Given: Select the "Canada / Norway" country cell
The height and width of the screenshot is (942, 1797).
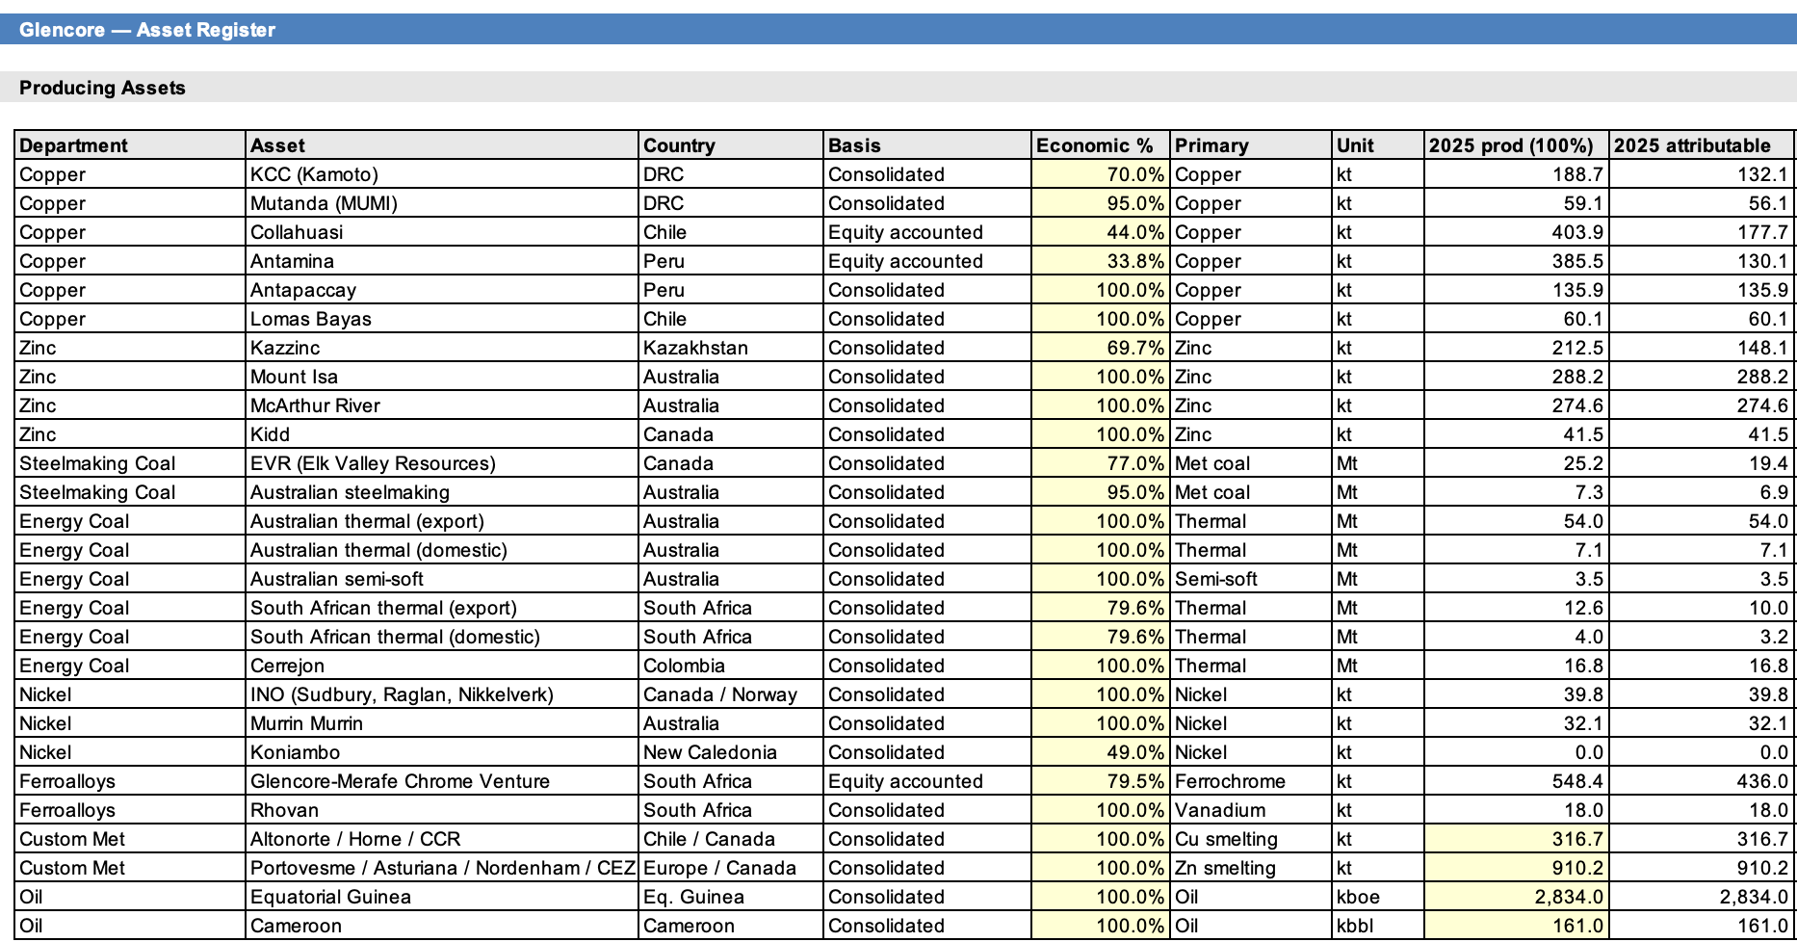Looking at the screenshot, I should (x=731, y=694).
